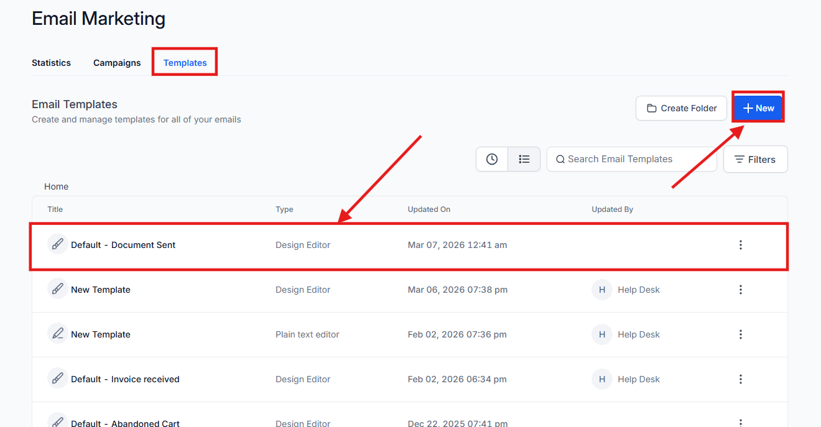
Task: Select the Templates tab
Action: 185,63
